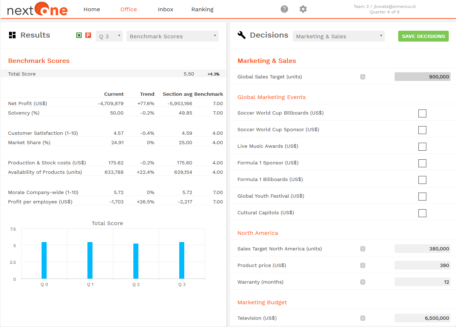Export results with the Excel icon
Viewport: 456px width, 327px height.
pyautogui.click(x=79, y=35)
